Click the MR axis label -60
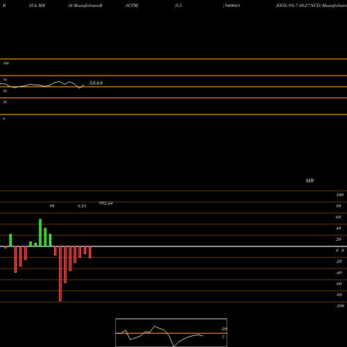Viewport: 347px width, 347px height. pos(339,284)
